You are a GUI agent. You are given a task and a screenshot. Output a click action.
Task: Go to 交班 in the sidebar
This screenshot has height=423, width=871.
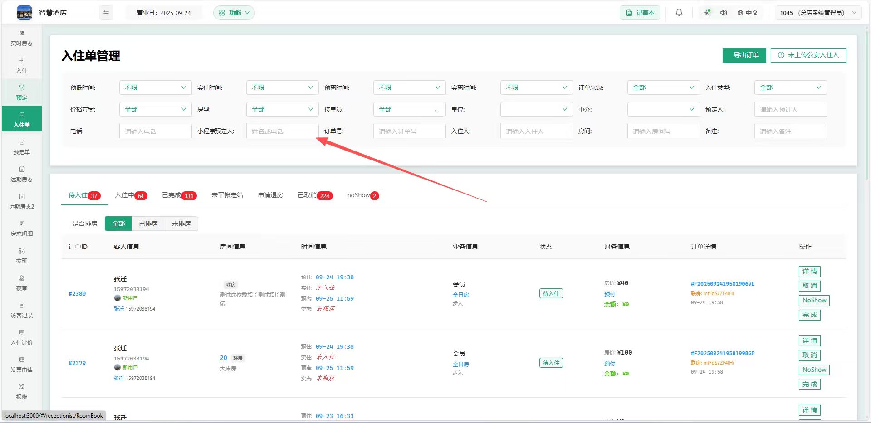(x=22, y=256)
